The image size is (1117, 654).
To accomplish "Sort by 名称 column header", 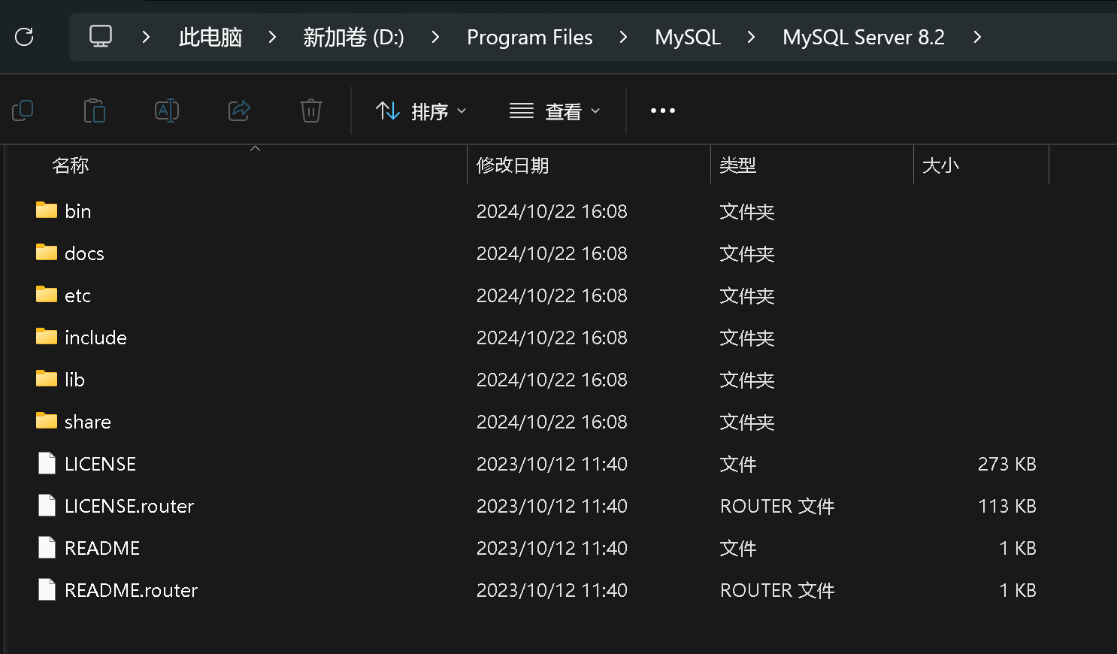I will pos(71,165).
